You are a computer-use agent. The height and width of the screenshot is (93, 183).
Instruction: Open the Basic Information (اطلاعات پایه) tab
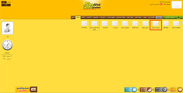tap(151, 17)
